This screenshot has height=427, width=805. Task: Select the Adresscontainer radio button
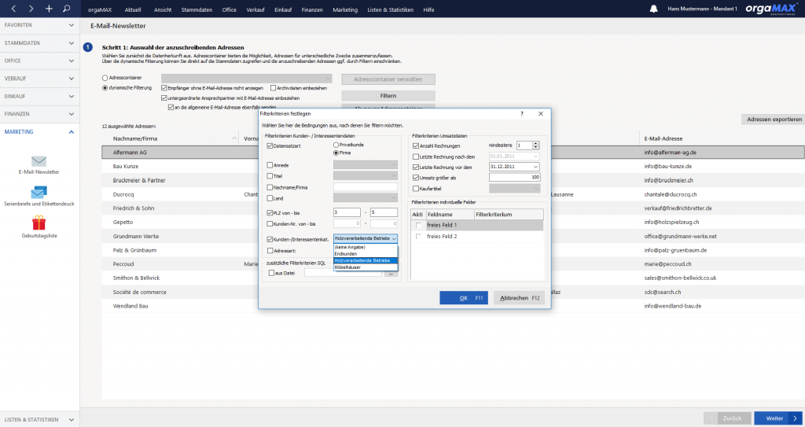click(x=105, y=78)
